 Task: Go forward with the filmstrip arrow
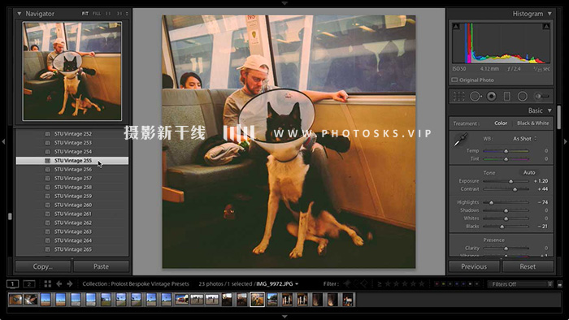click(x=70, y=283)
